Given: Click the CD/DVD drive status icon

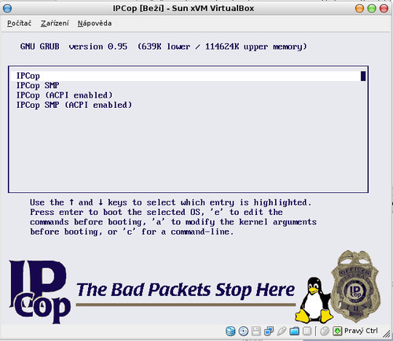Looking at the screenshot, I should 244,331.
